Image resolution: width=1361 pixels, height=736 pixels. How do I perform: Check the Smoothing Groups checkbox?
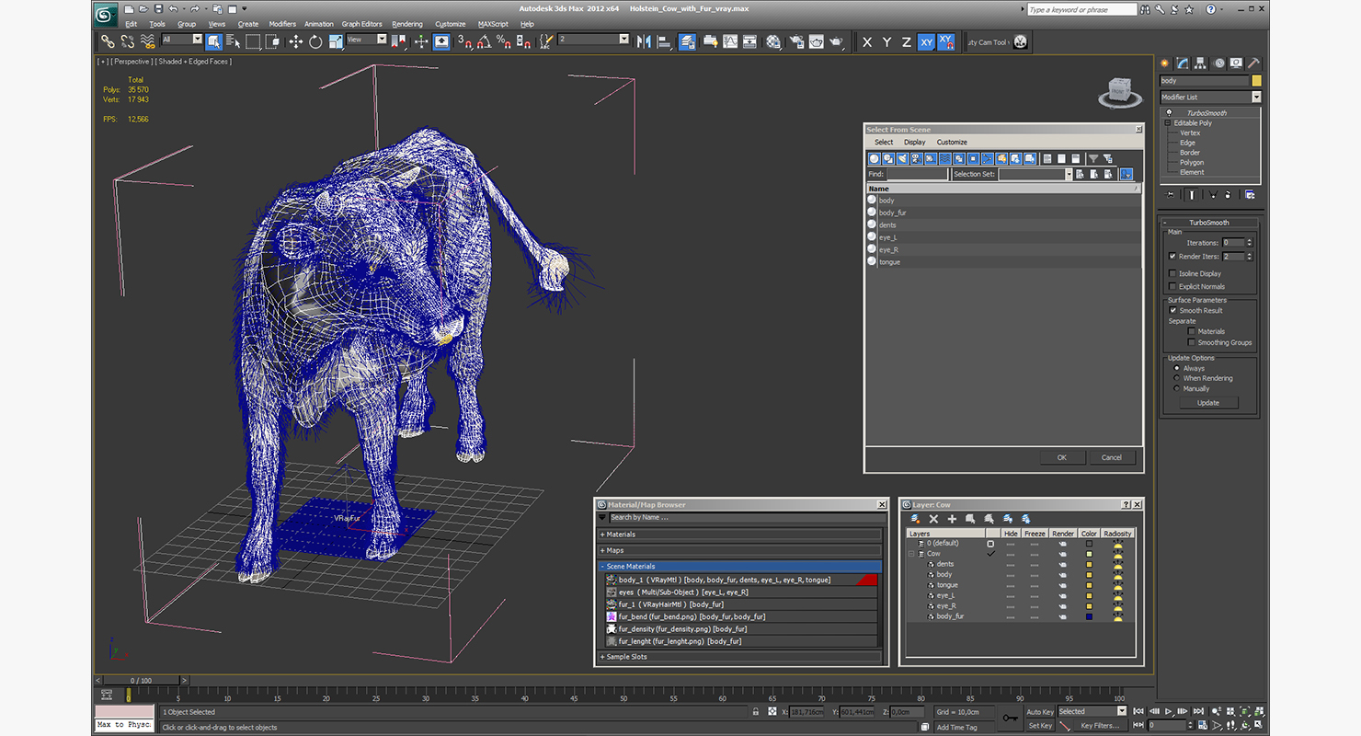1192,342
